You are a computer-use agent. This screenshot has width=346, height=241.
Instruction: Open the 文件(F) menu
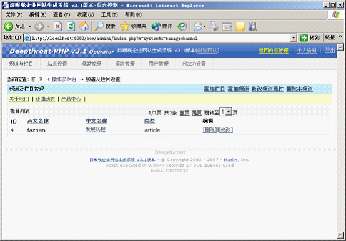coord(14,15)
